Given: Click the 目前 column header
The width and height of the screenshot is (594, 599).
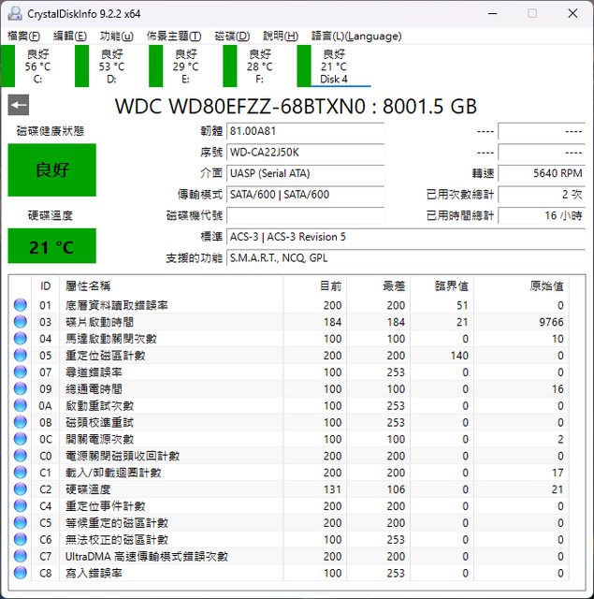Looking at the screenshot, I should (315, 285).
